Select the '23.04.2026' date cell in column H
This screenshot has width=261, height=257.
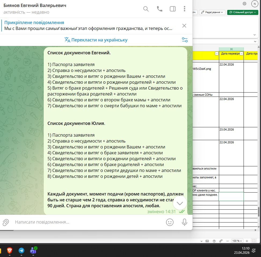231,133
